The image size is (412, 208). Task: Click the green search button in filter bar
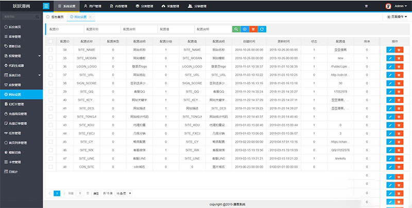point(236,29)
